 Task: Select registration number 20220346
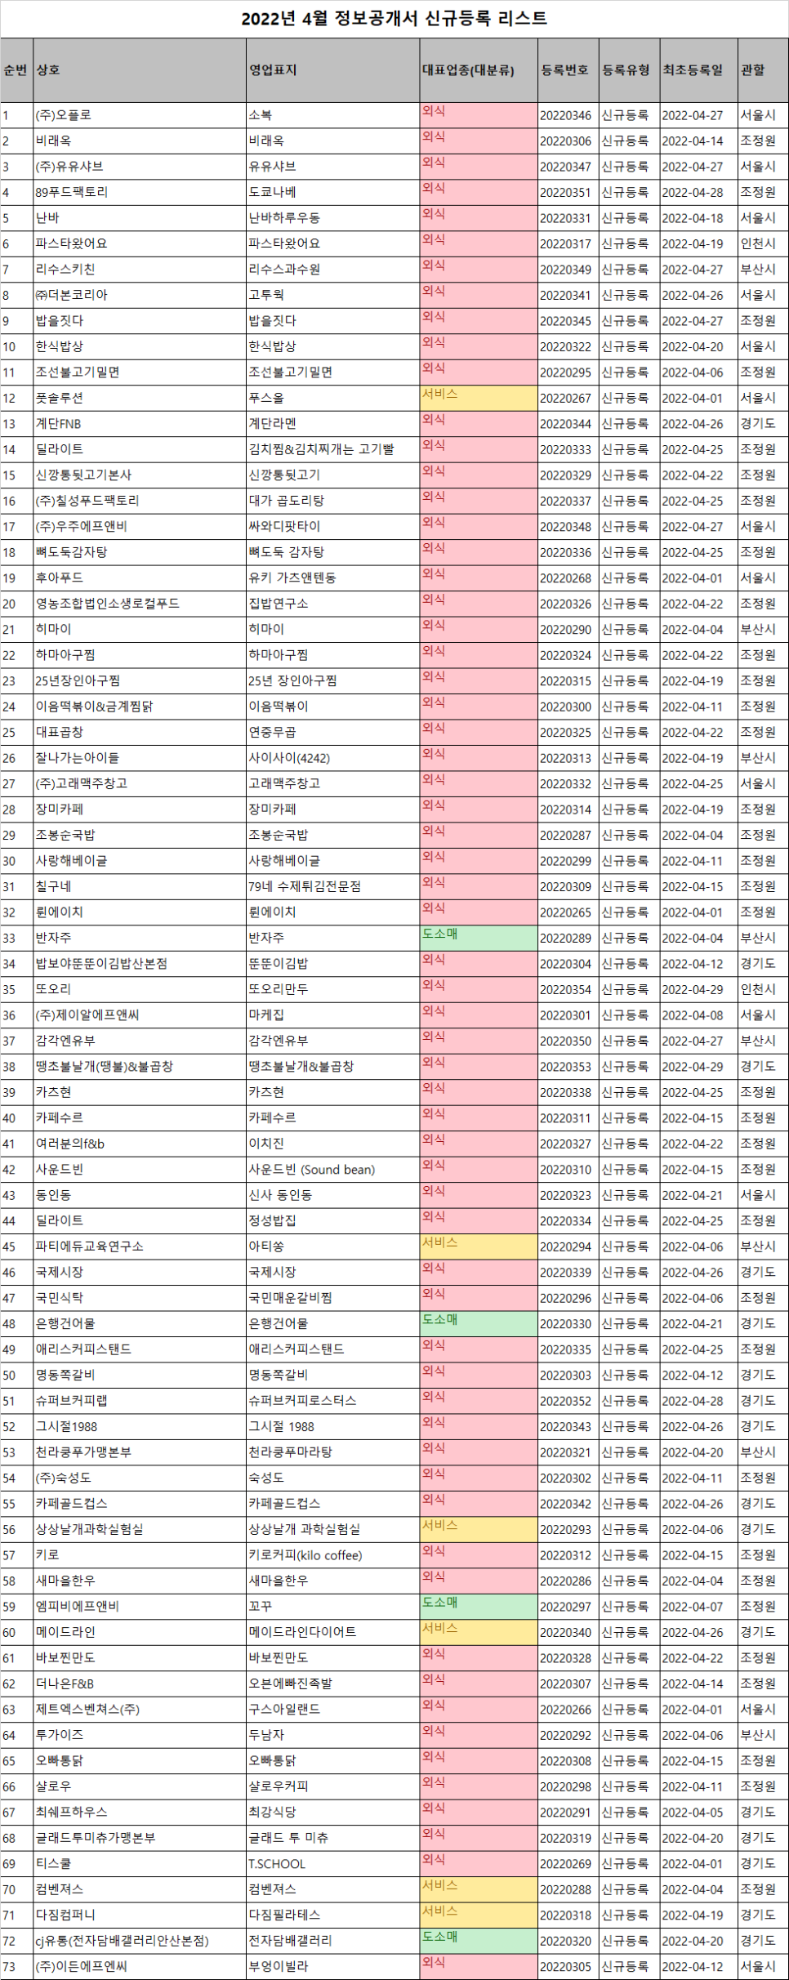(x=568, y=115)
